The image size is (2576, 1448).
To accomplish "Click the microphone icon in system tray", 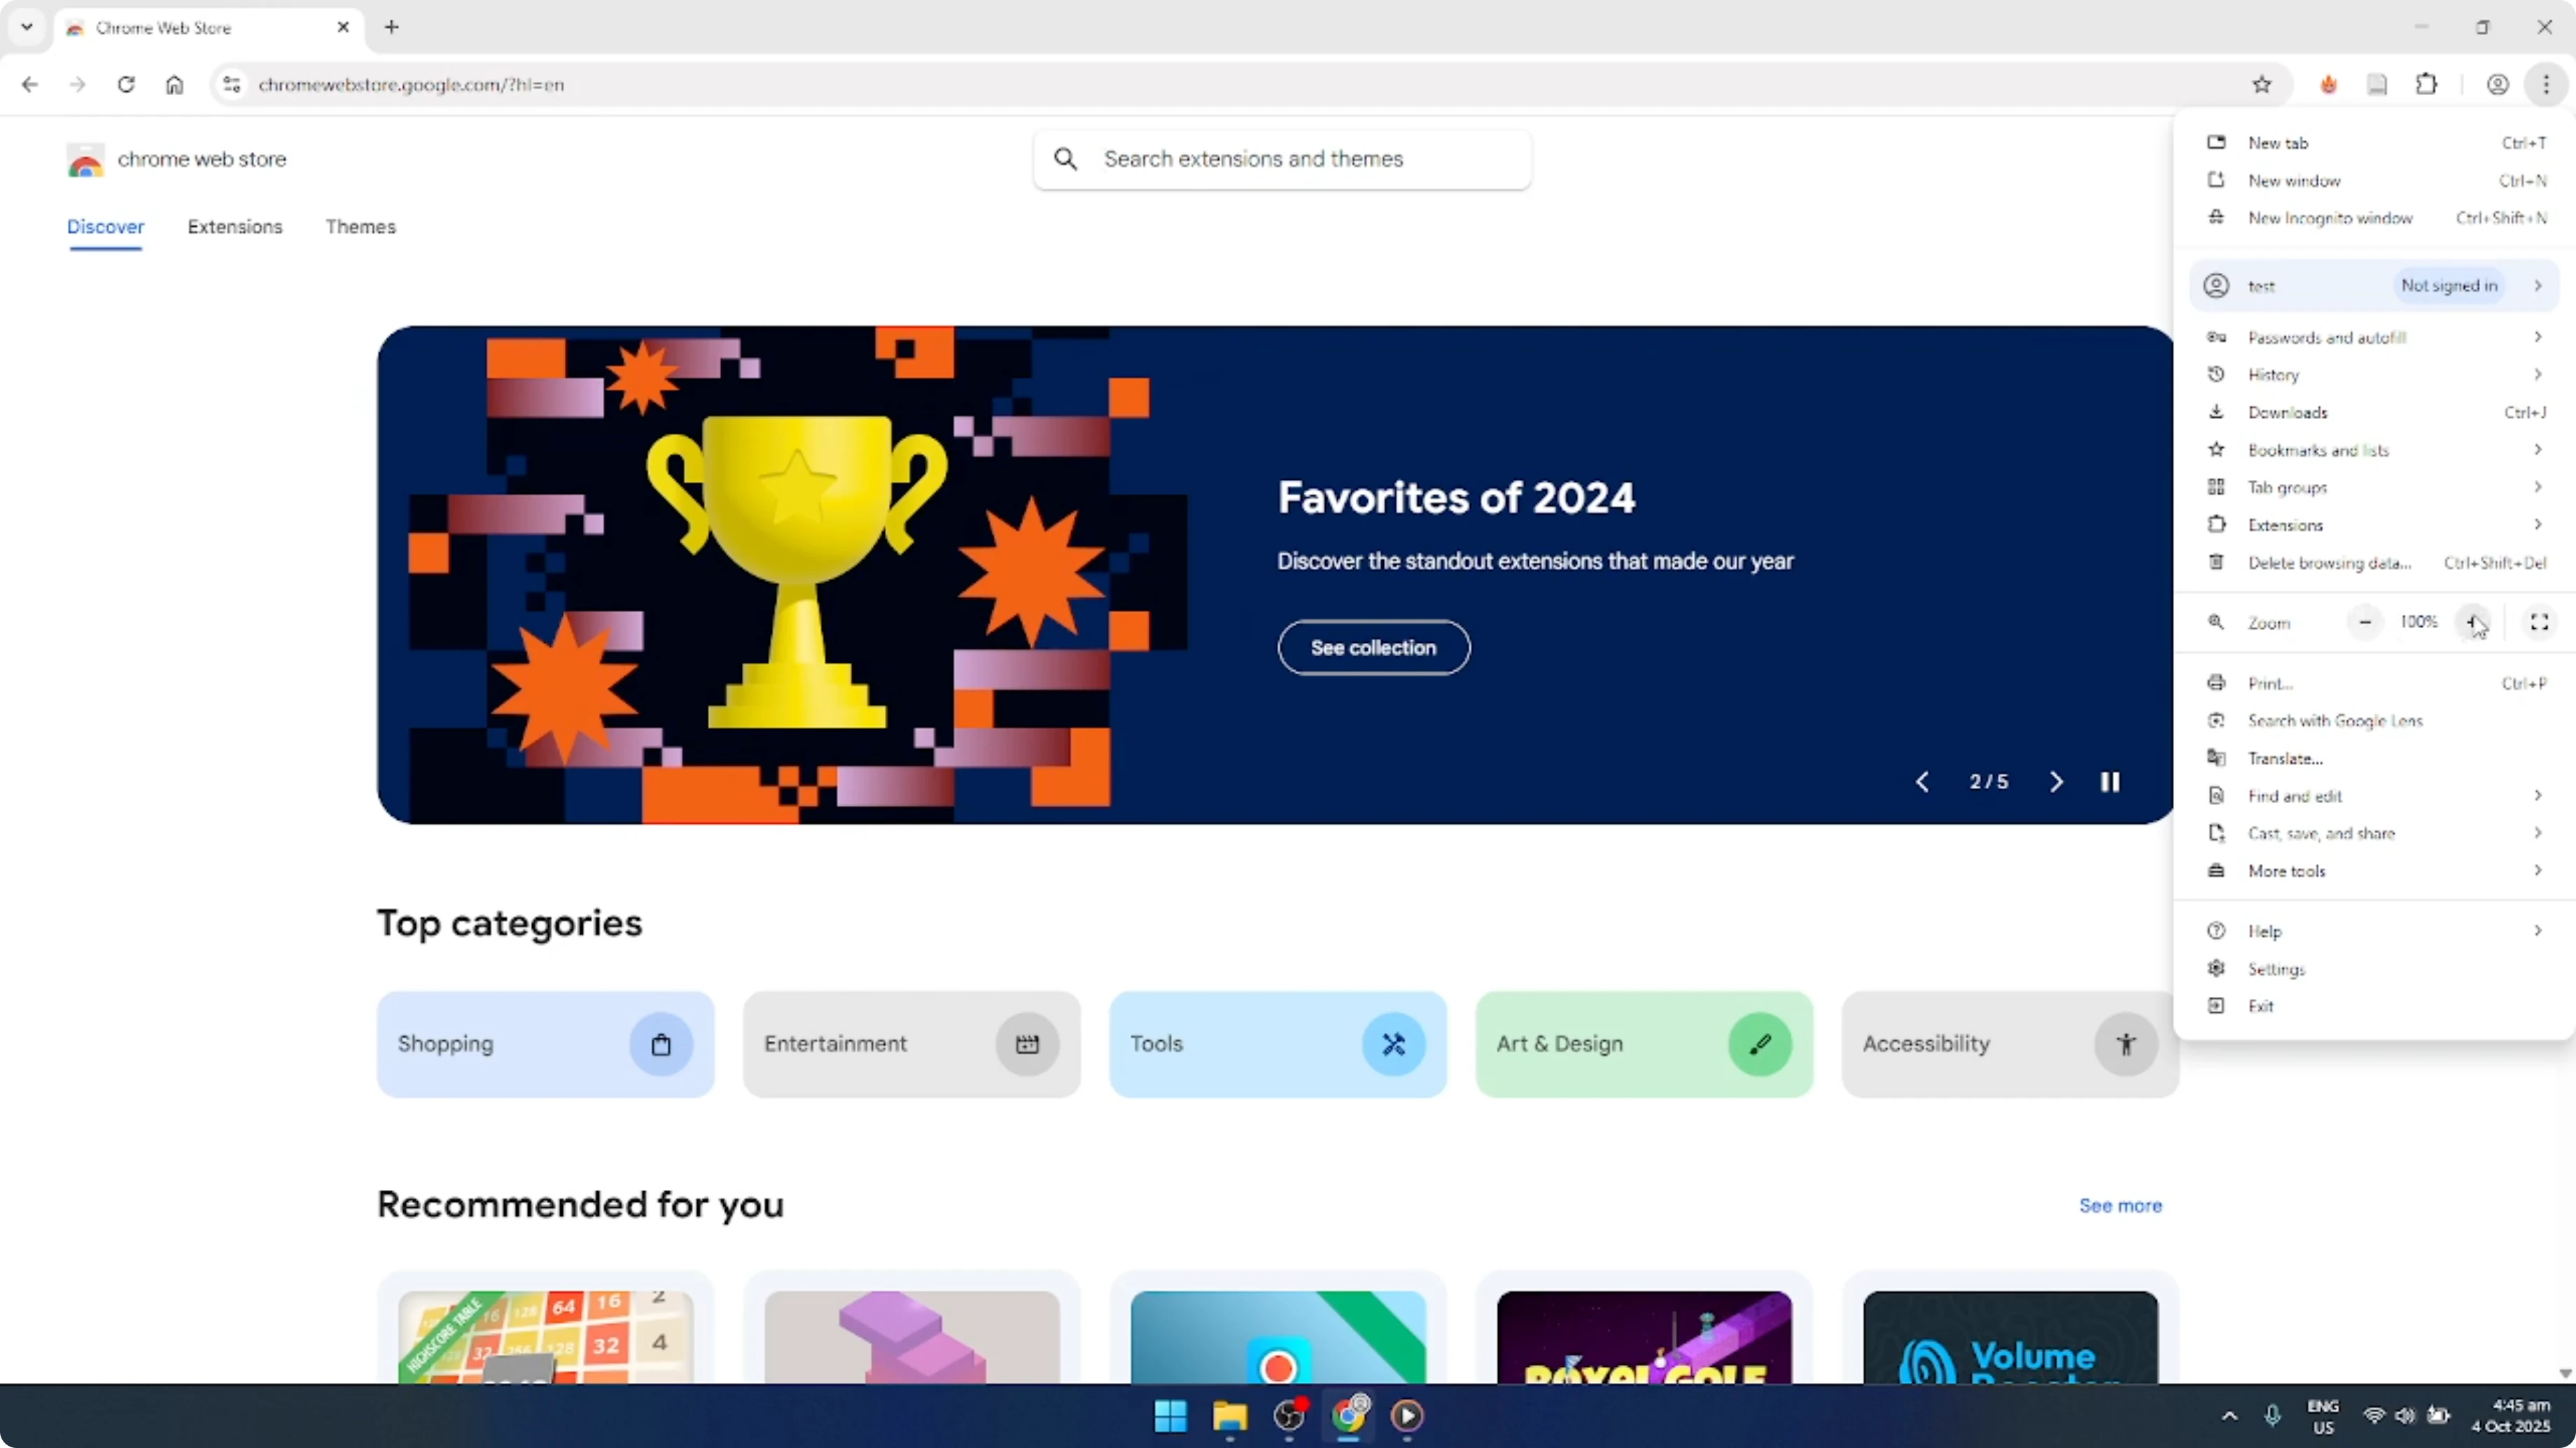I will pos(2272,1416).
